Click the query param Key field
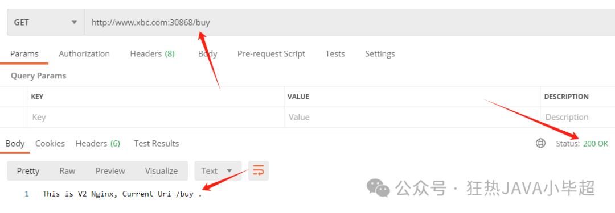 155,117
